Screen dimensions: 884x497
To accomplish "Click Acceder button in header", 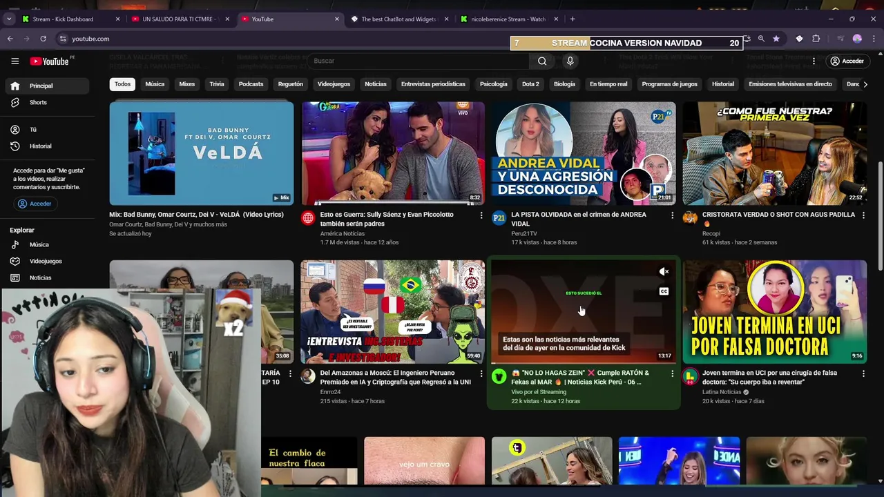I will tap(847, 61).
